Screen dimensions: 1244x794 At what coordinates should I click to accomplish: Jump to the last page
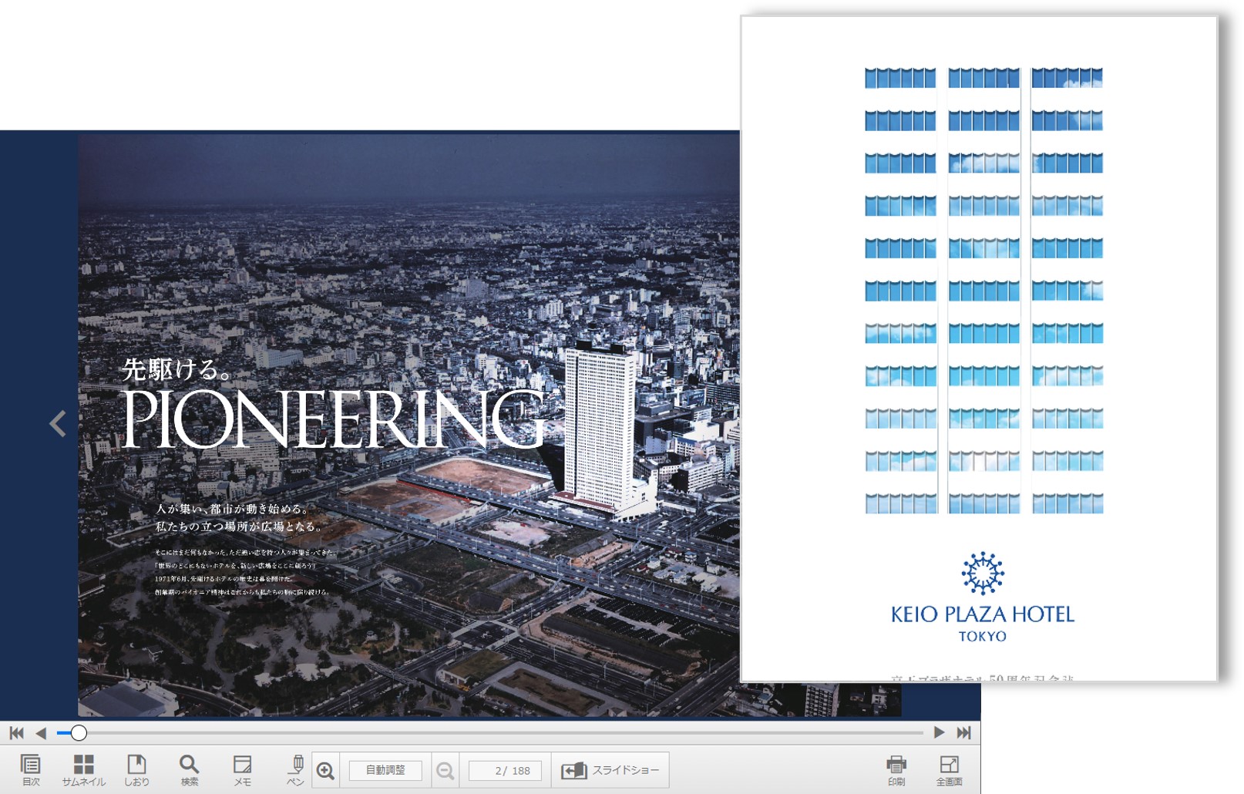(x=963, y=732)
